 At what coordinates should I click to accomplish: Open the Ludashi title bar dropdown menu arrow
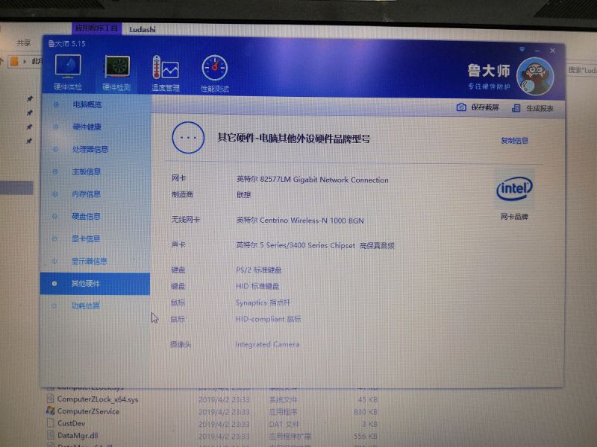click(x=522, y=49)
